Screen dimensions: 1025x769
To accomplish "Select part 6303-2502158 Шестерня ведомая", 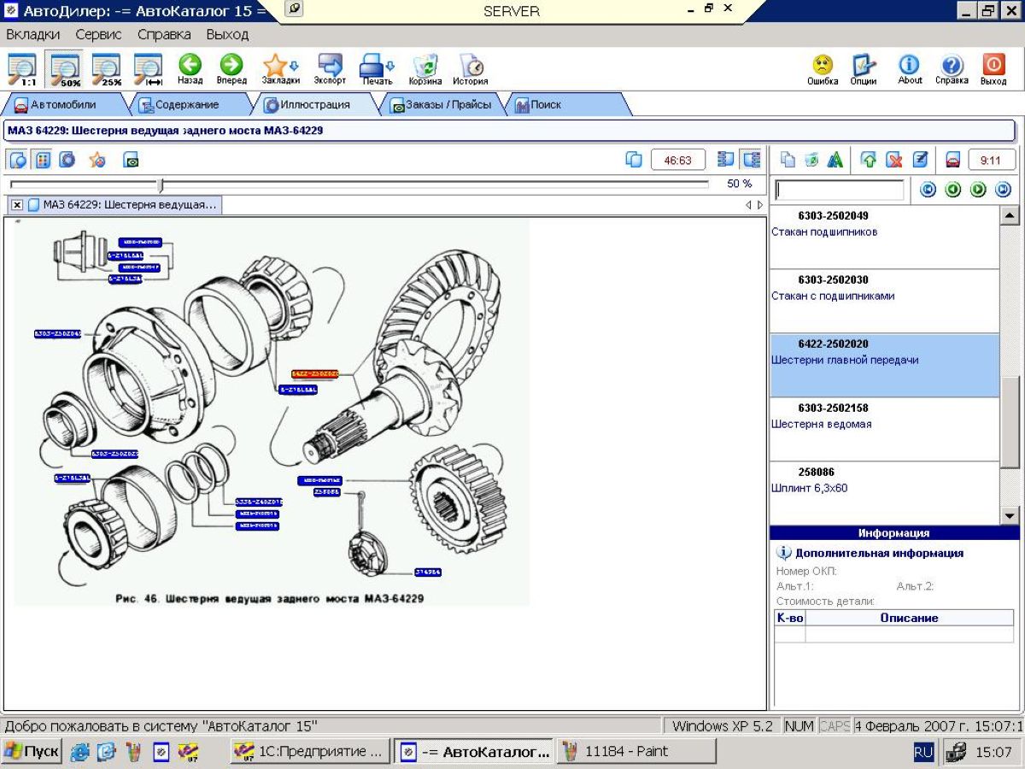I will tap(884, 430).
